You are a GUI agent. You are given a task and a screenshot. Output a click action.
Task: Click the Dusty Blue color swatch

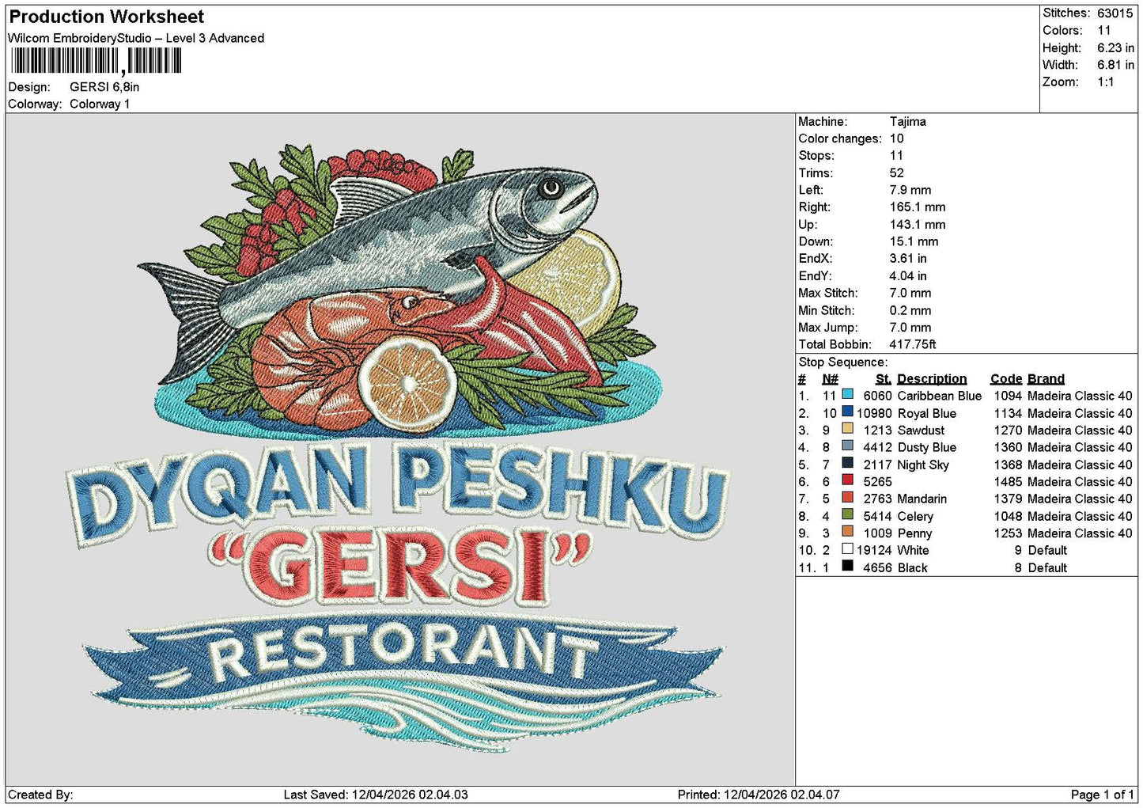click(848, 446)
